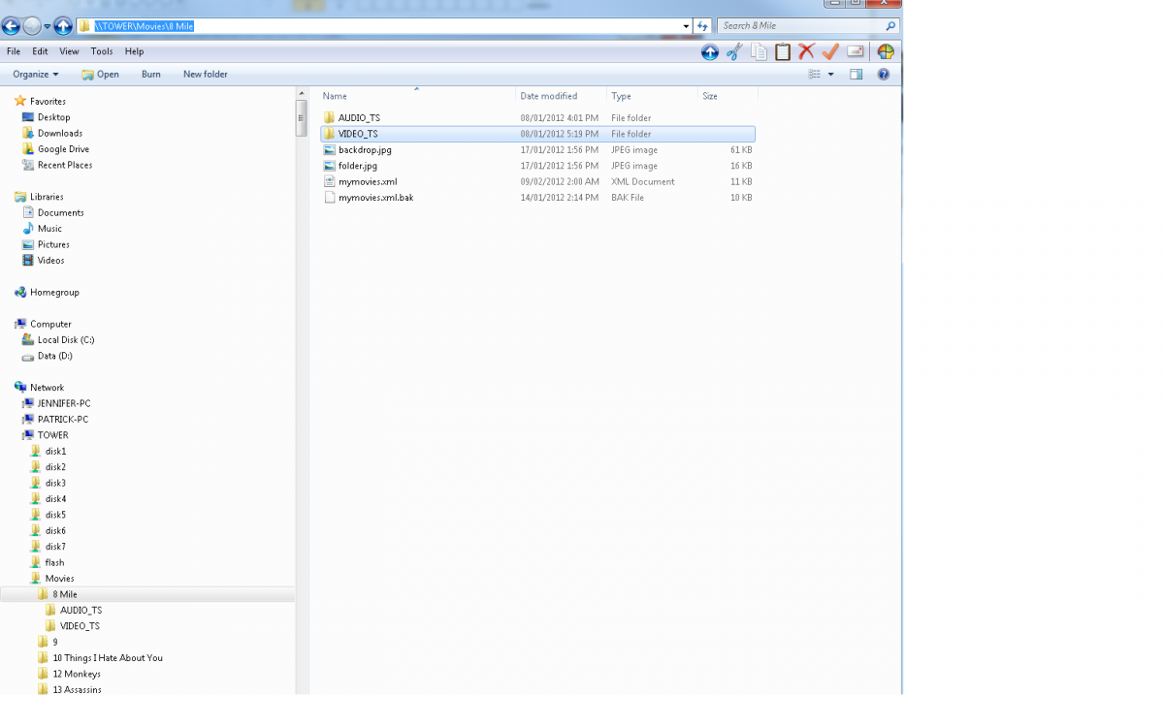Image resolution: width=1164 pixels, height=727 pixels.
Task: Click the Change your view icon
Action: pyautogui.click(x=815, y=75)
